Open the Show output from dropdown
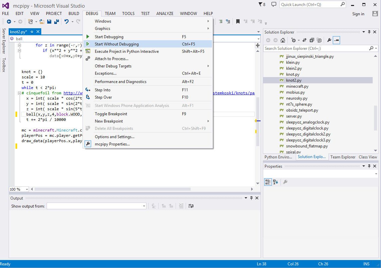This screenshot has width=381, height=268. click(x=144, y=206)
